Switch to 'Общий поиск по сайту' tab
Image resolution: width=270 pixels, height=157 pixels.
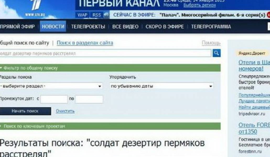[24, 43]
